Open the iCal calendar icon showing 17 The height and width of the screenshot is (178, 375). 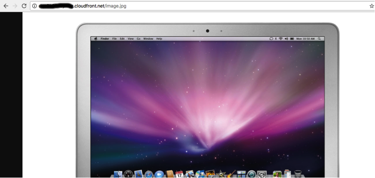pos(179,174)
